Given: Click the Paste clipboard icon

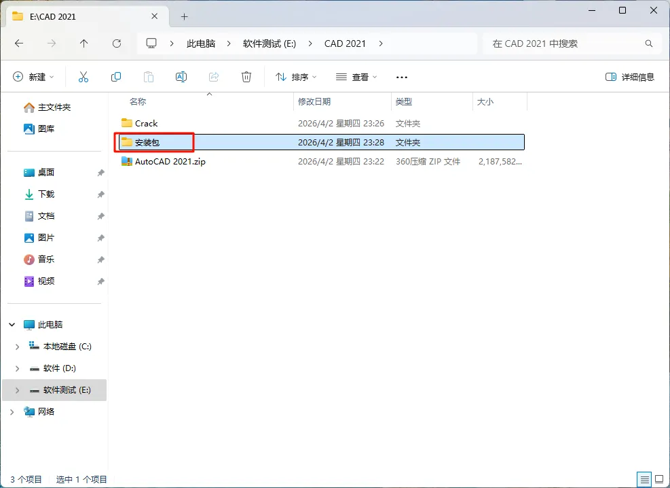Looking at the screenshot, I should (x=148, y=77).
